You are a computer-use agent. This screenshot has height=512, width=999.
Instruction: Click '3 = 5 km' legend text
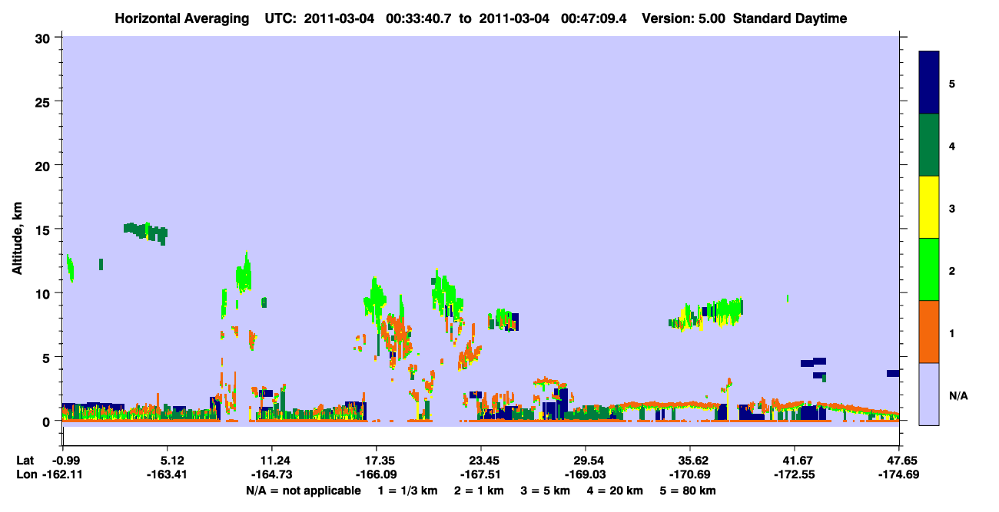point(545,491)
